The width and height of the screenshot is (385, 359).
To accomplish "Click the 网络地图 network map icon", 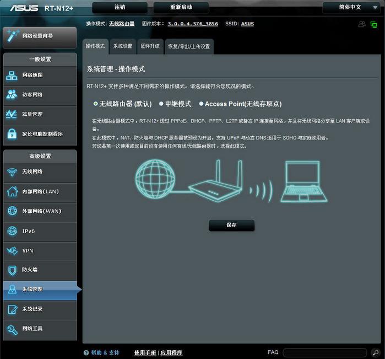I will coord(12,76).
